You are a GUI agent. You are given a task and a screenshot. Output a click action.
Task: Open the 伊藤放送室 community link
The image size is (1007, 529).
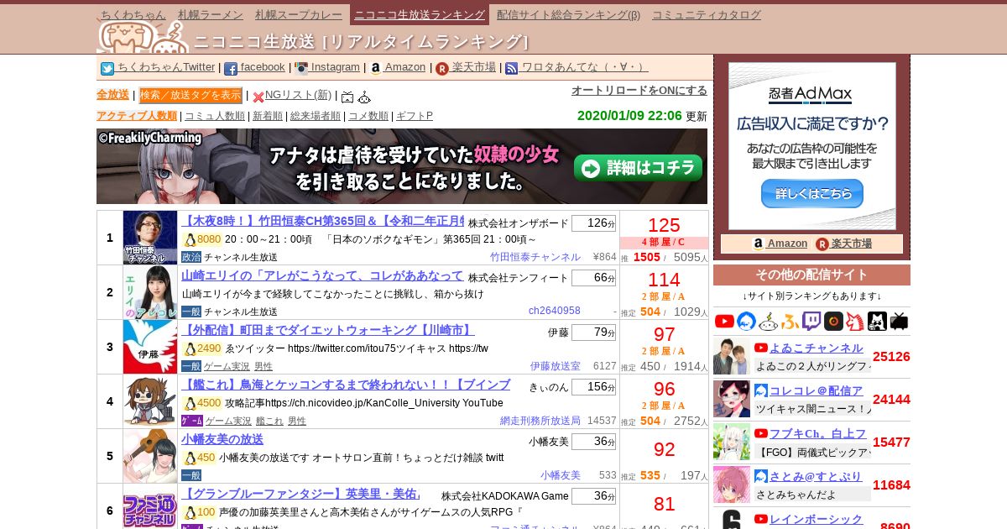[x=556, y=366]
